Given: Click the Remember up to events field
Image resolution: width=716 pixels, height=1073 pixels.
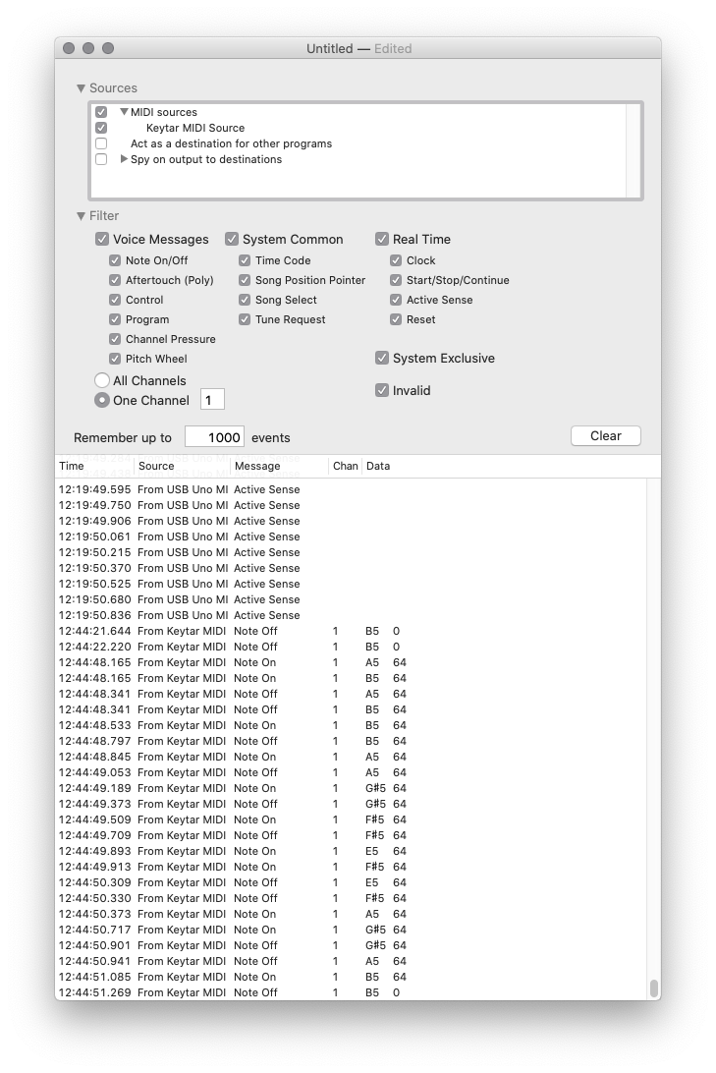Looking at the screenshot, I should pos(214,437).
